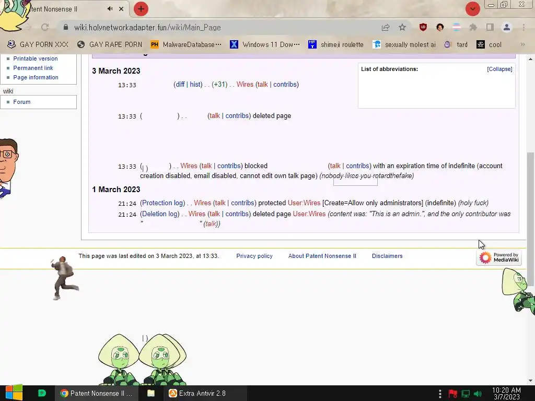Share this page using the share icon

pos(386,27)
